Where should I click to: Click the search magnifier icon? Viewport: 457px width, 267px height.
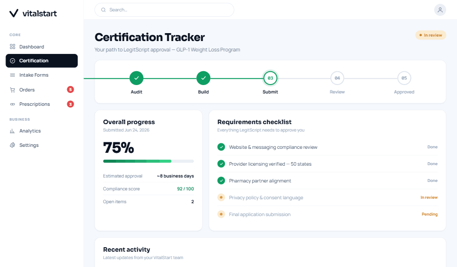(x=103, y=10)
